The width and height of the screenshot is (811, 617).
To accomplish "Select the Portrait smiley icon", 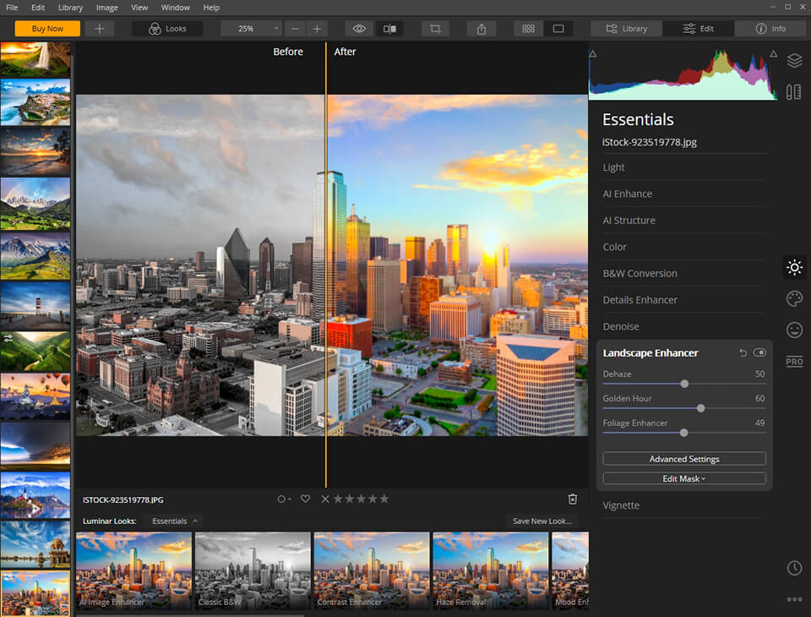I will [x=794, y=330].
